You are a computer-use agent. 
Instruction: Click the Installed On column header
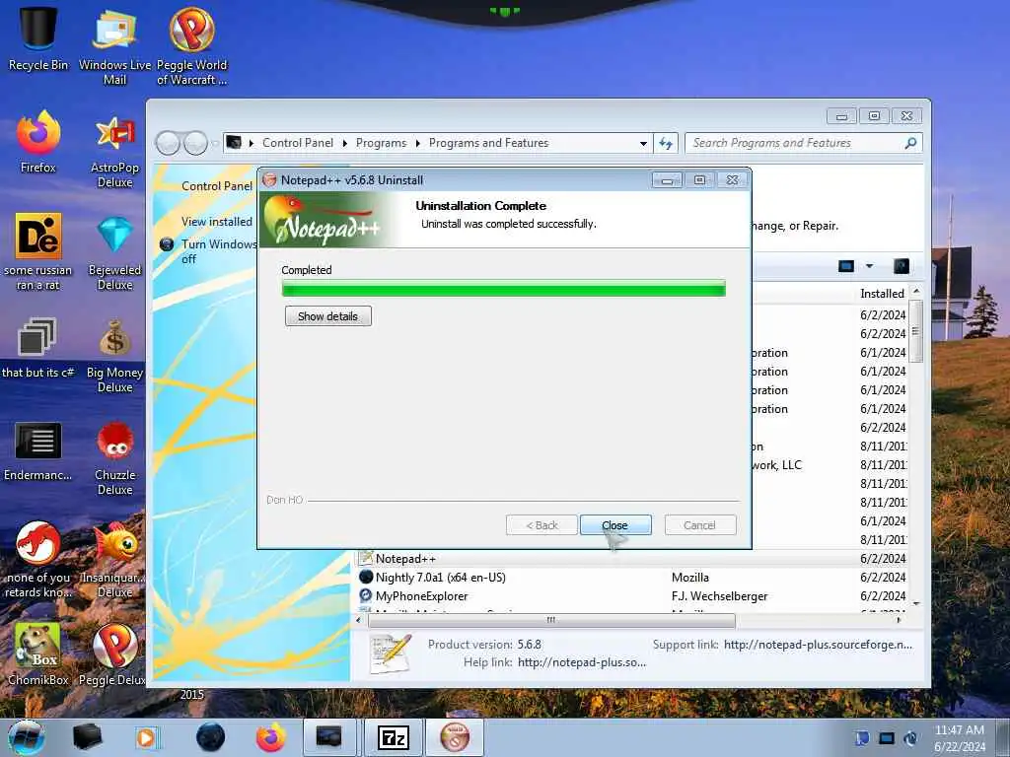[x=882, y=294]
